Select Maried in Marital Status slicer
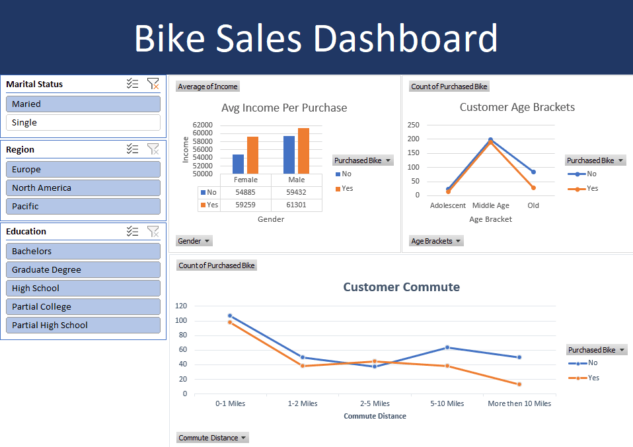Screen dimensions: 633x447 tap(83, 104)
